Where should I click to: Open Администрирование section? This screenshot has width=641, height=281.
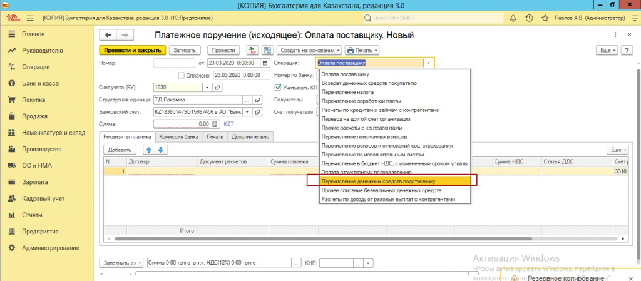coord(50,248)
